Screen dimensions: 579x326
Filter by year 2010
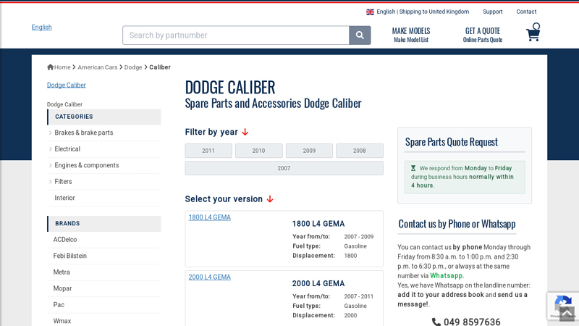click(259, 151)
